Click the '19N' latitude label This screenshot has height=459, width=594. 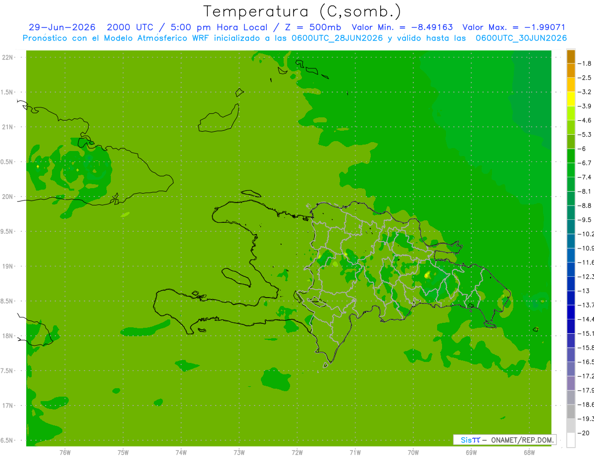pos(8,266)
